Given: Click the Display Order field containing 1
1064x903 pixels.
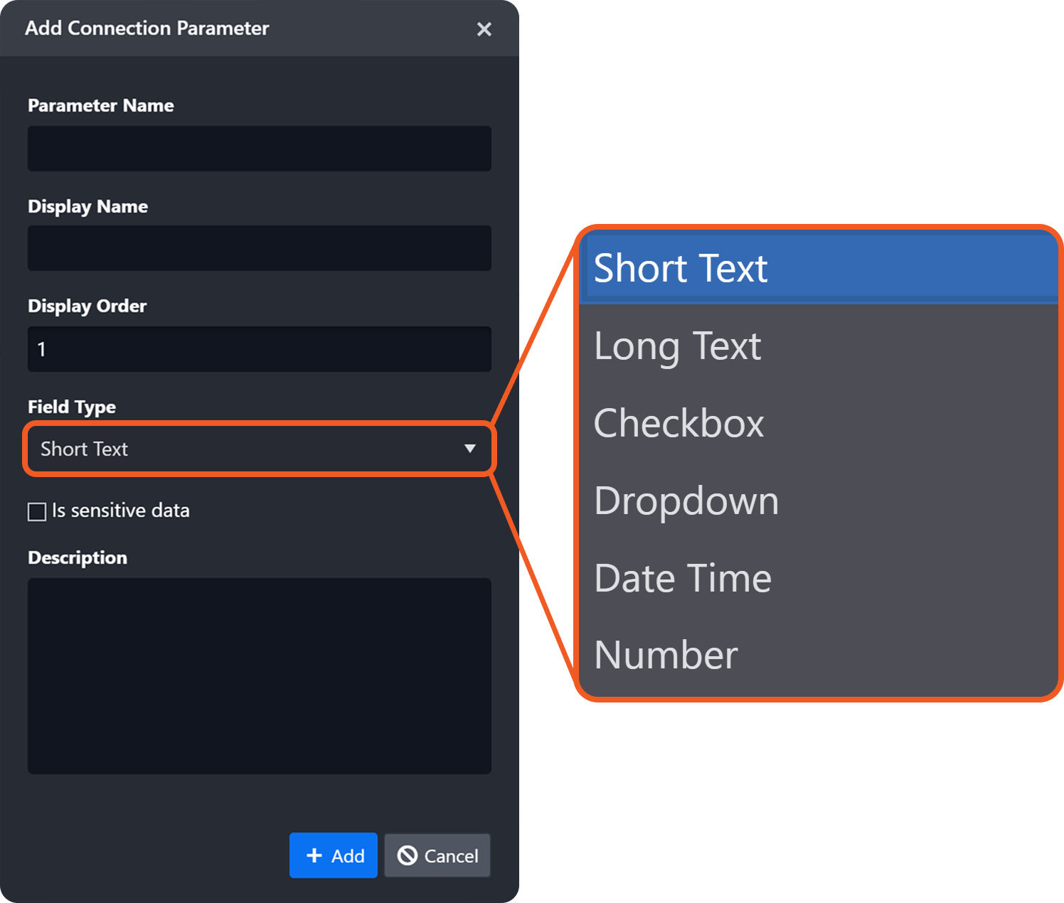Looking at the screenshot, I should [x=259, y=349].
